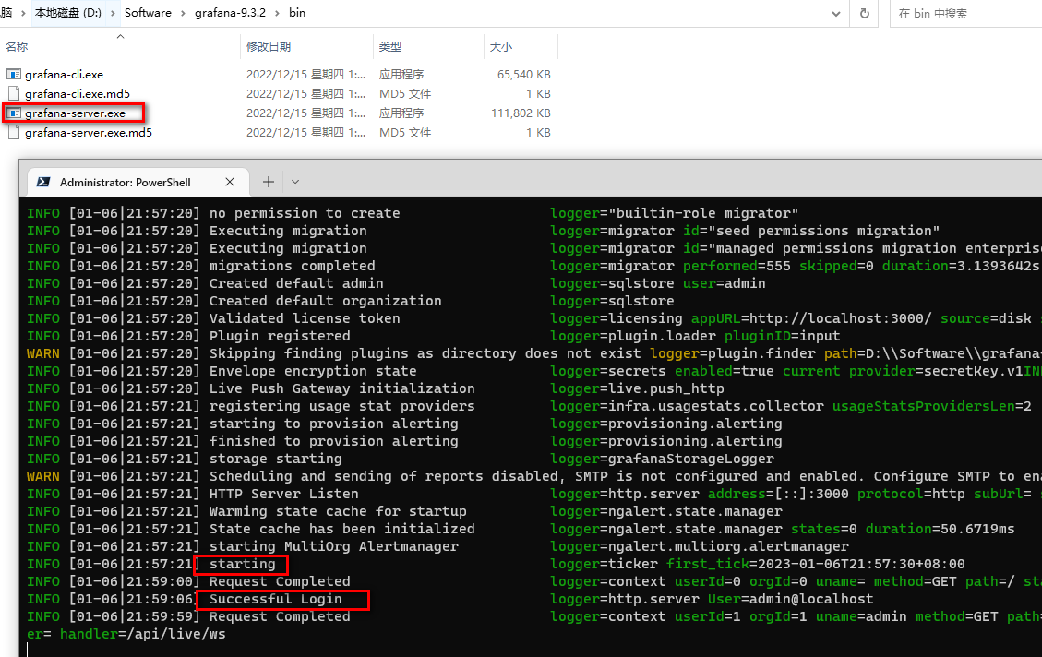1042x657 pixels.
Task: Select the file name grafana-server.exe
Action: point(75,113)
